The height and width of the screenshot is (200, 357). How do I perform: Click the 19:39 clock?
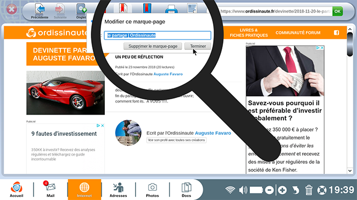[x=342, y=190]
